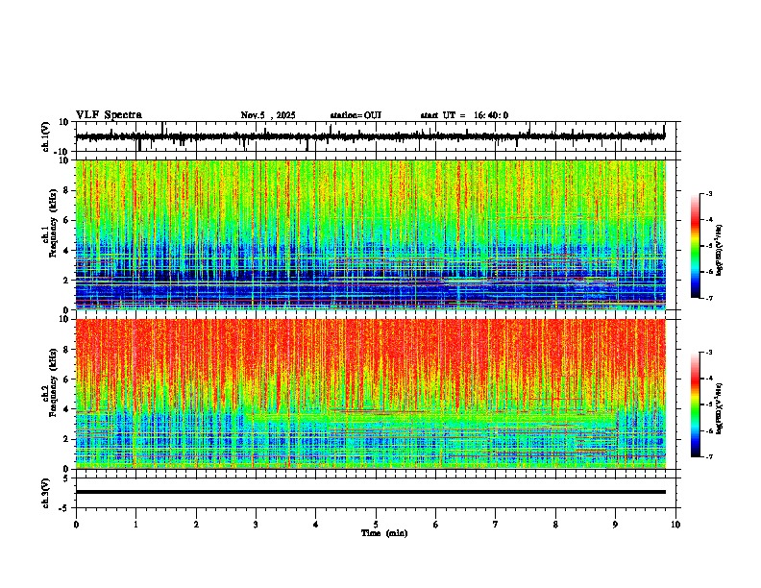
Task: Click tick label '1' on the Time axis
Action: pos(135,525)
